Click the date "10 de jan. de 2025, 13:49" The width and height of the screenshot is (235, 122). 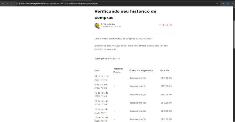101,94
